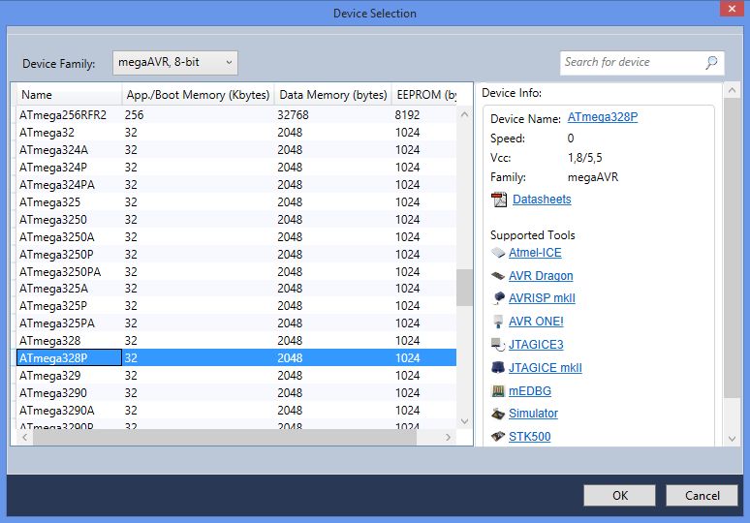Click the Atmel-ICE tool icon
This screenshot has width=750, height=523.
[498, 253]
